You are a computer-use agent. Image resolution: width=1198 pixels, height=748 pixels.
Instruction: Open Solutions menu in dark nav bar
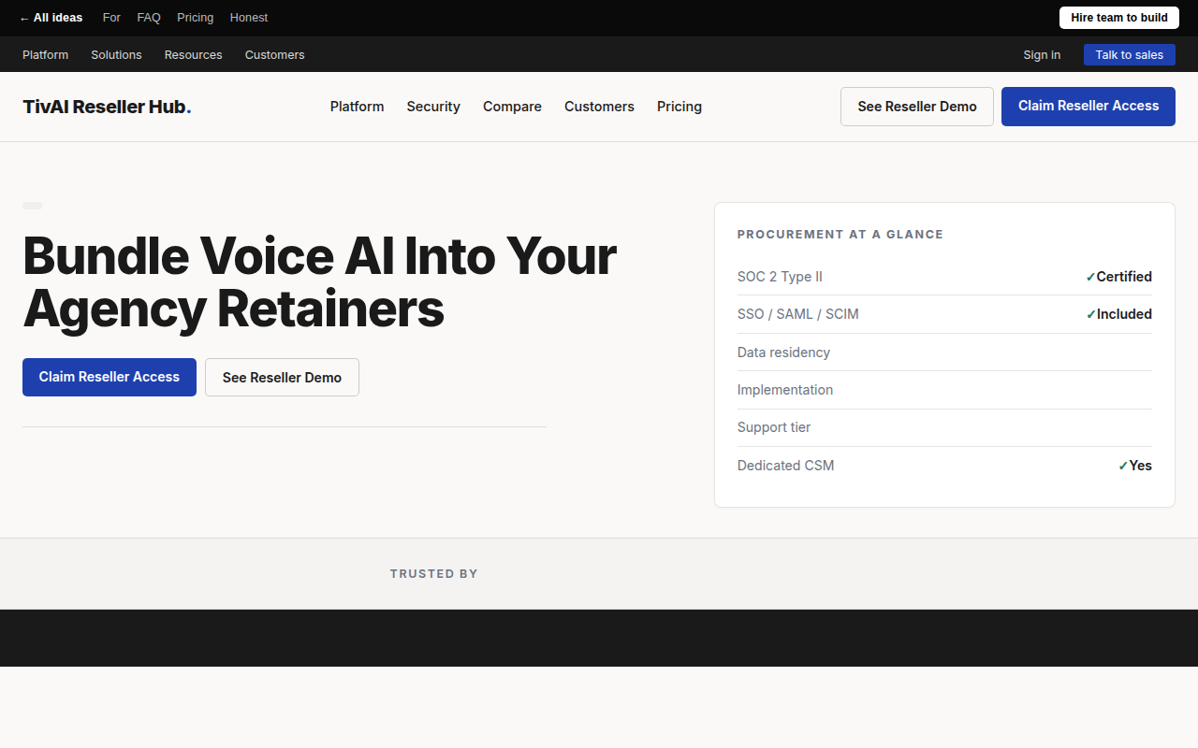point(116,55)
